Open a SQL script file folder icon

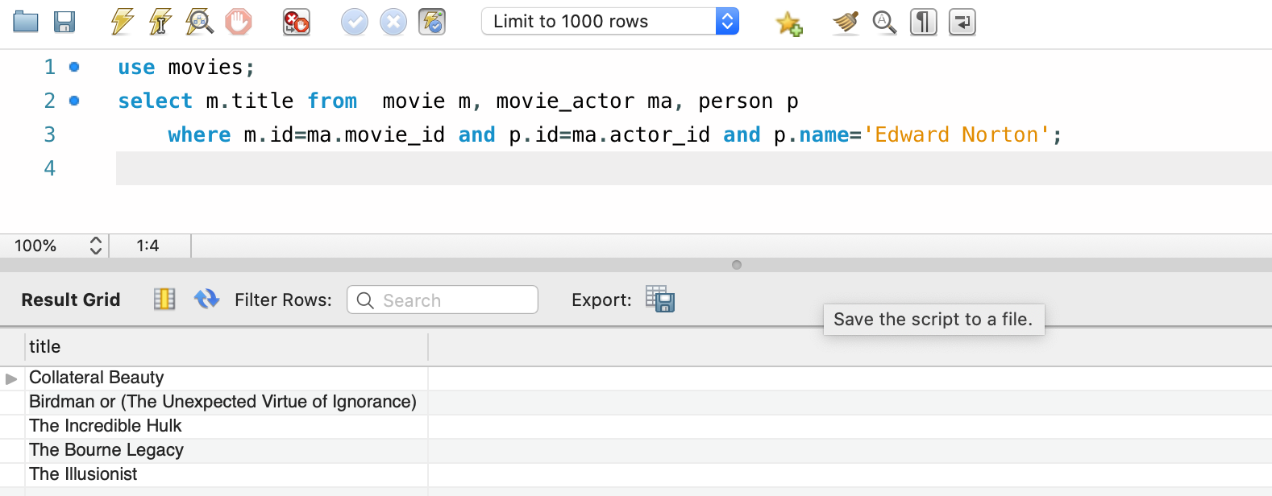26,22
